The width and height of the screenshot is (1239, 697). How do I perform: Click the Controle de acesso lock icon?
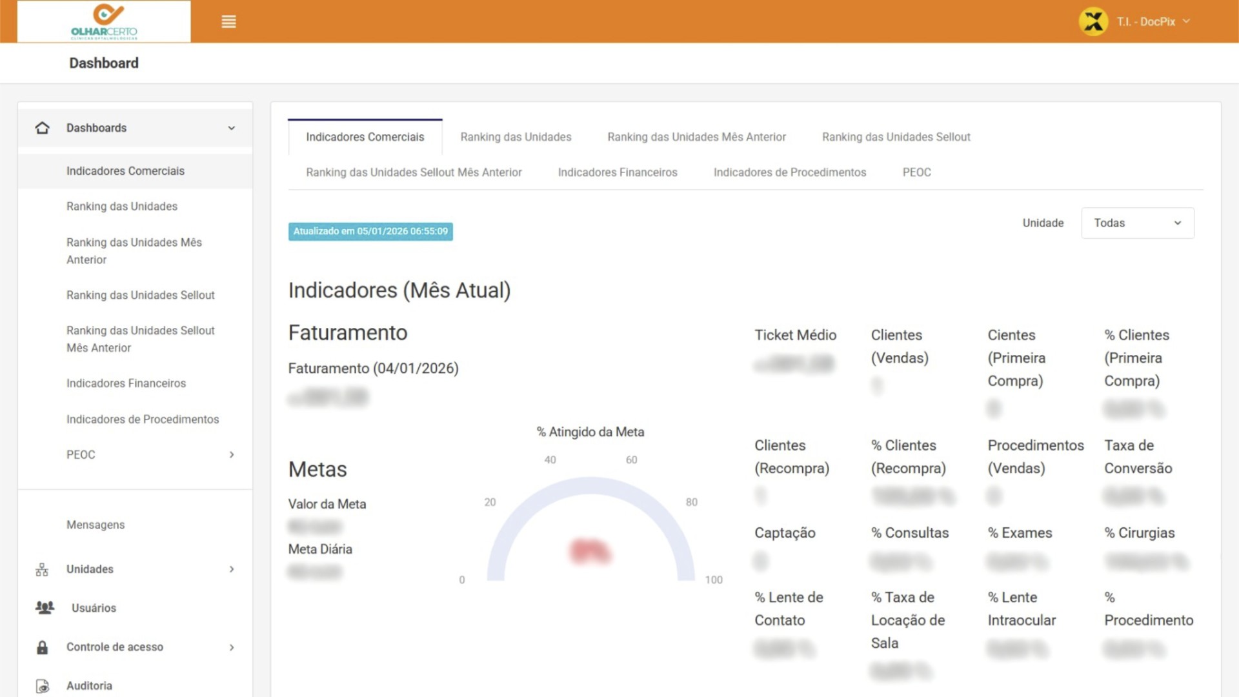coord(43,647)
